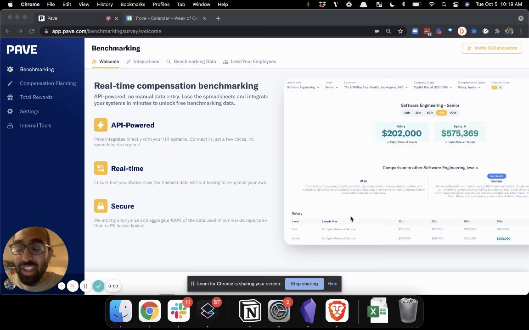Expand the Job Family dropdown

click(303, 87)
